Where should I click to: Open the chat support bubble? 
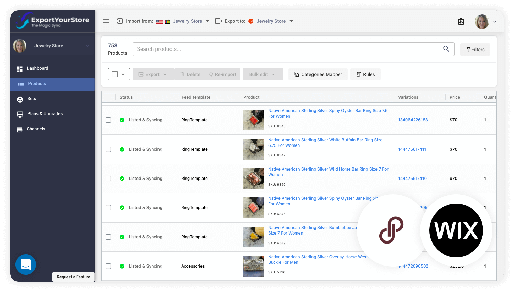point(26,264)
